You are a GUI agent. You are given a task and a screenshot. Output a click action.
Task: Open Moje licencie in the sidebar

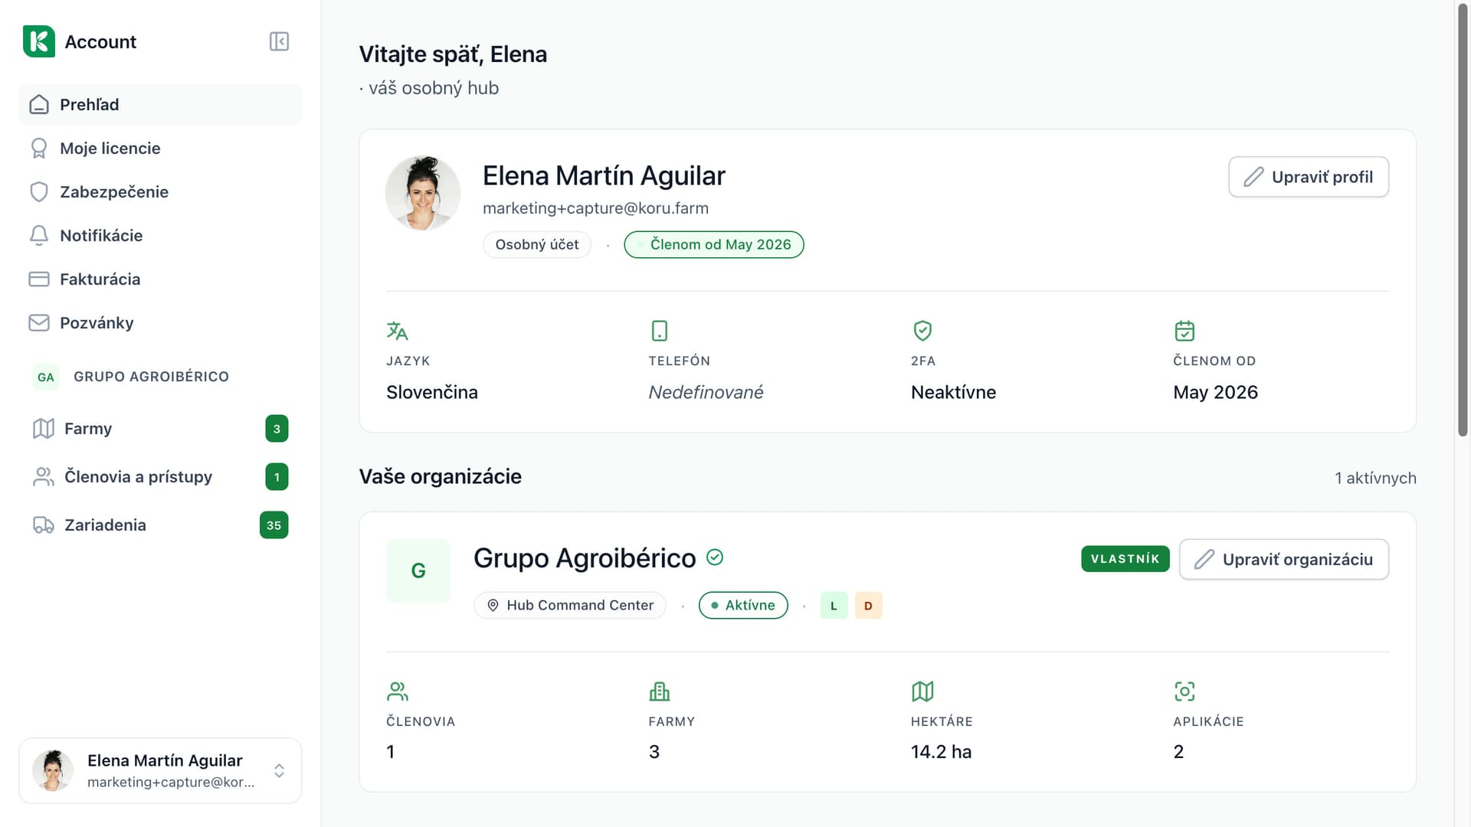point(159,148)
